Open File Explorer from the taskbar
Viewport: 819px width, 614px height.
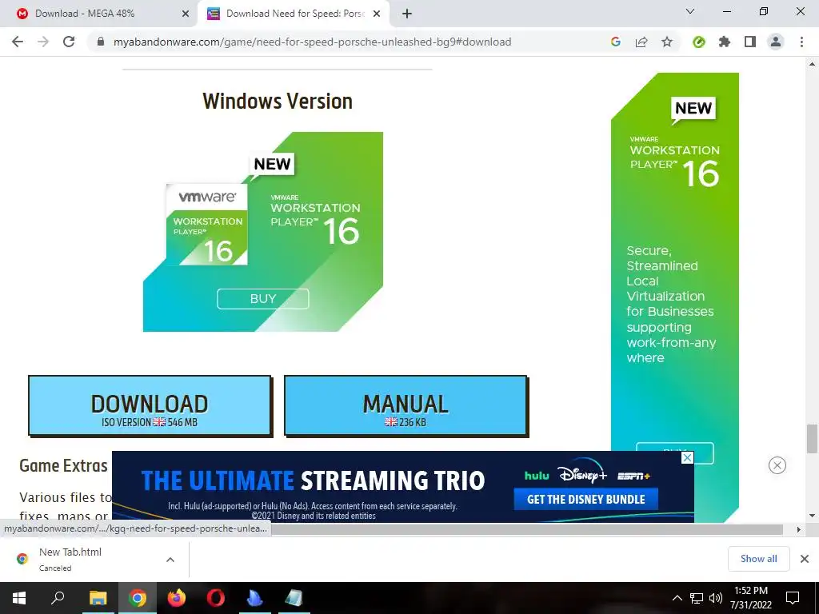coord(98,598)
